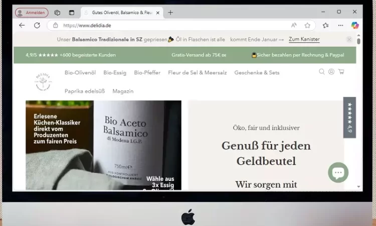Activate the read aloud icon
Screen dimensions: 376x226
coord(294,25)
